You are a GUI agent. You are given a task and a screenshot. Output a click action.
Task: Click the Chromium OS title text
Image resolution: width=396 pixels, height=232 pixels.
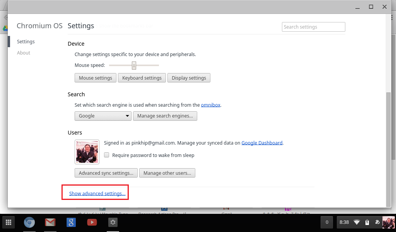40,26
